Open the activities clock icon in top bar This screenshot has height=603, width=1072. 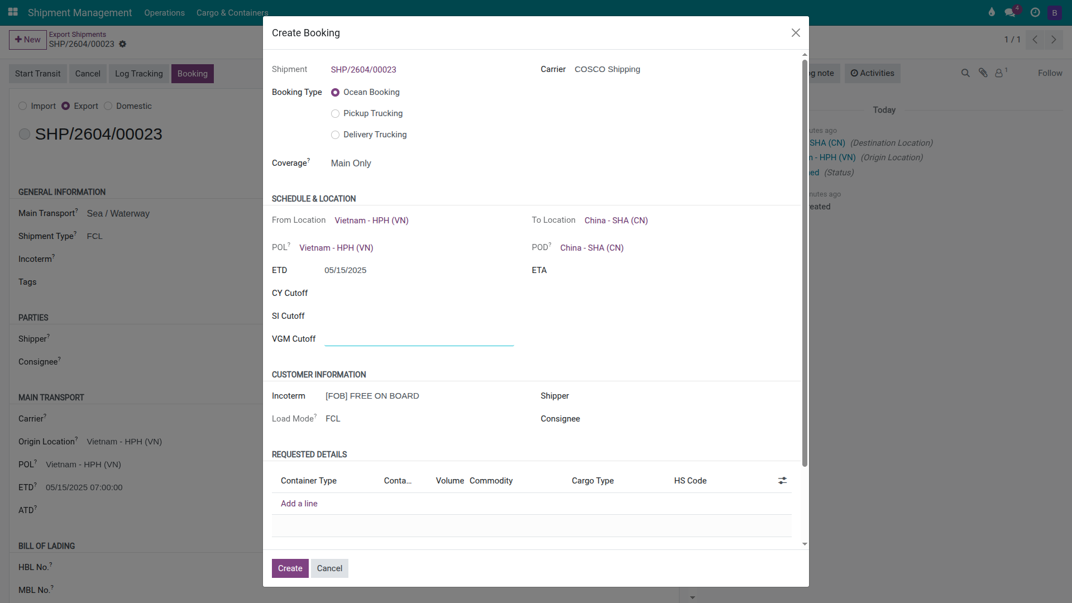pos(1035,12)
